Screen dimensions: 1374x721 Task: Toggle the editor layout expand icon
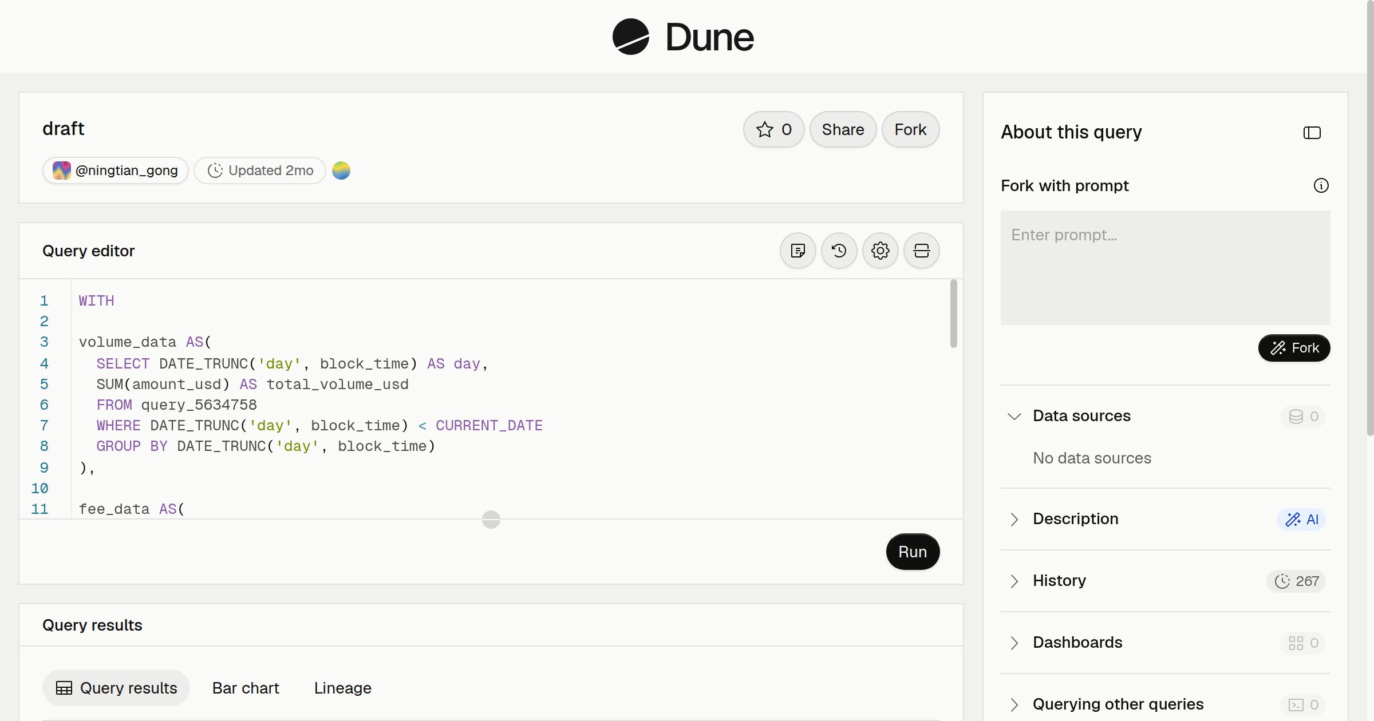click(922, 251)
